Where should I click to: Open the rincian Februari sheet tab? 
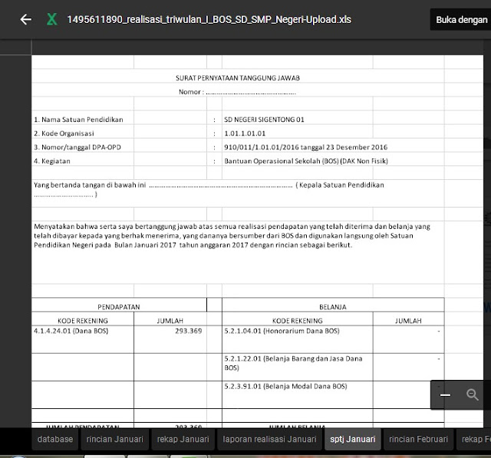click(418, 440)
